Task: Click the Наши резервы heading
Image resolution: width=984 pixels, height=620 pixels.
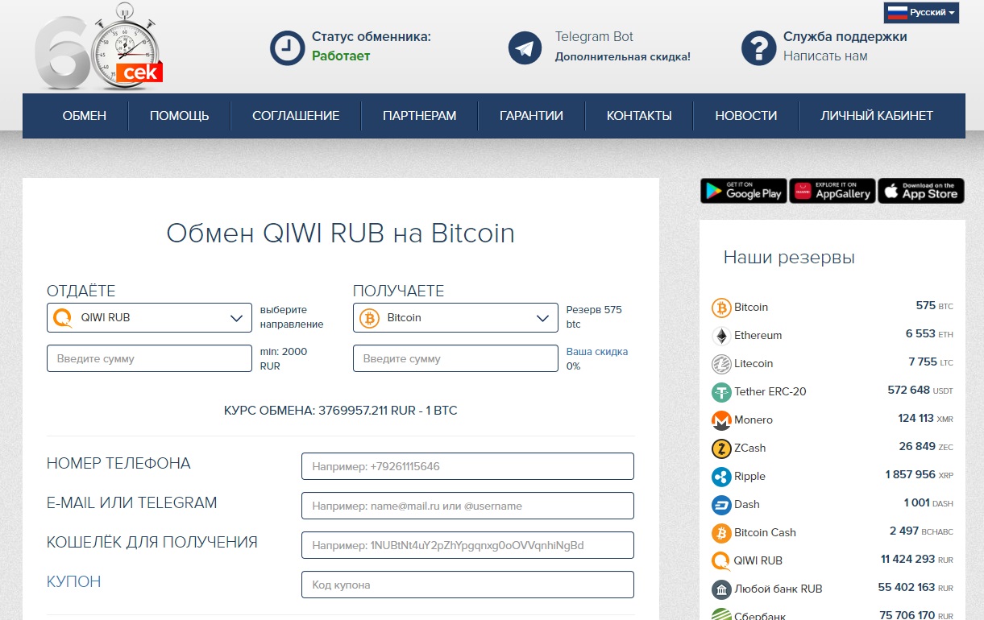Action: [x=789, y=258]
